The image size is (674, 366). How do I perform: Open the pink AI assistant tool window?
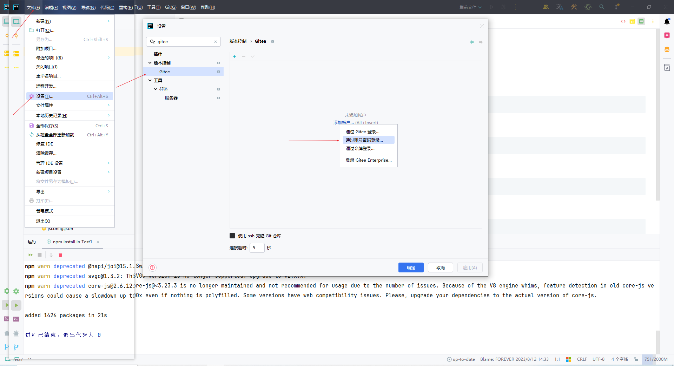click(667, 35)
